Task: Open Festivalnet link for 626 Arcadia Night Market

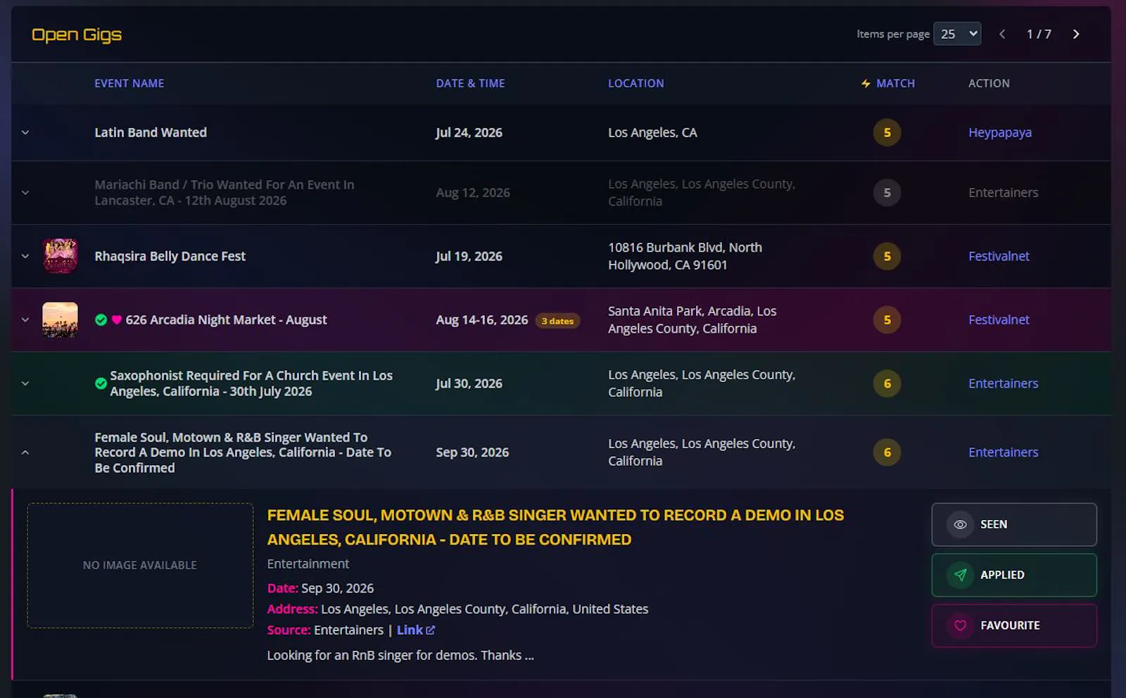Action: click(x=999, y=319)
